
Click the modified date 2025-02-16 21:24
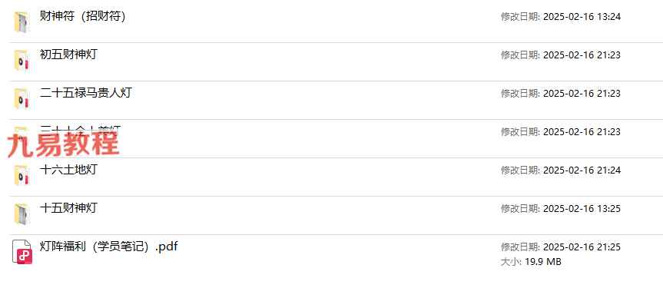[x=582, y=170]
